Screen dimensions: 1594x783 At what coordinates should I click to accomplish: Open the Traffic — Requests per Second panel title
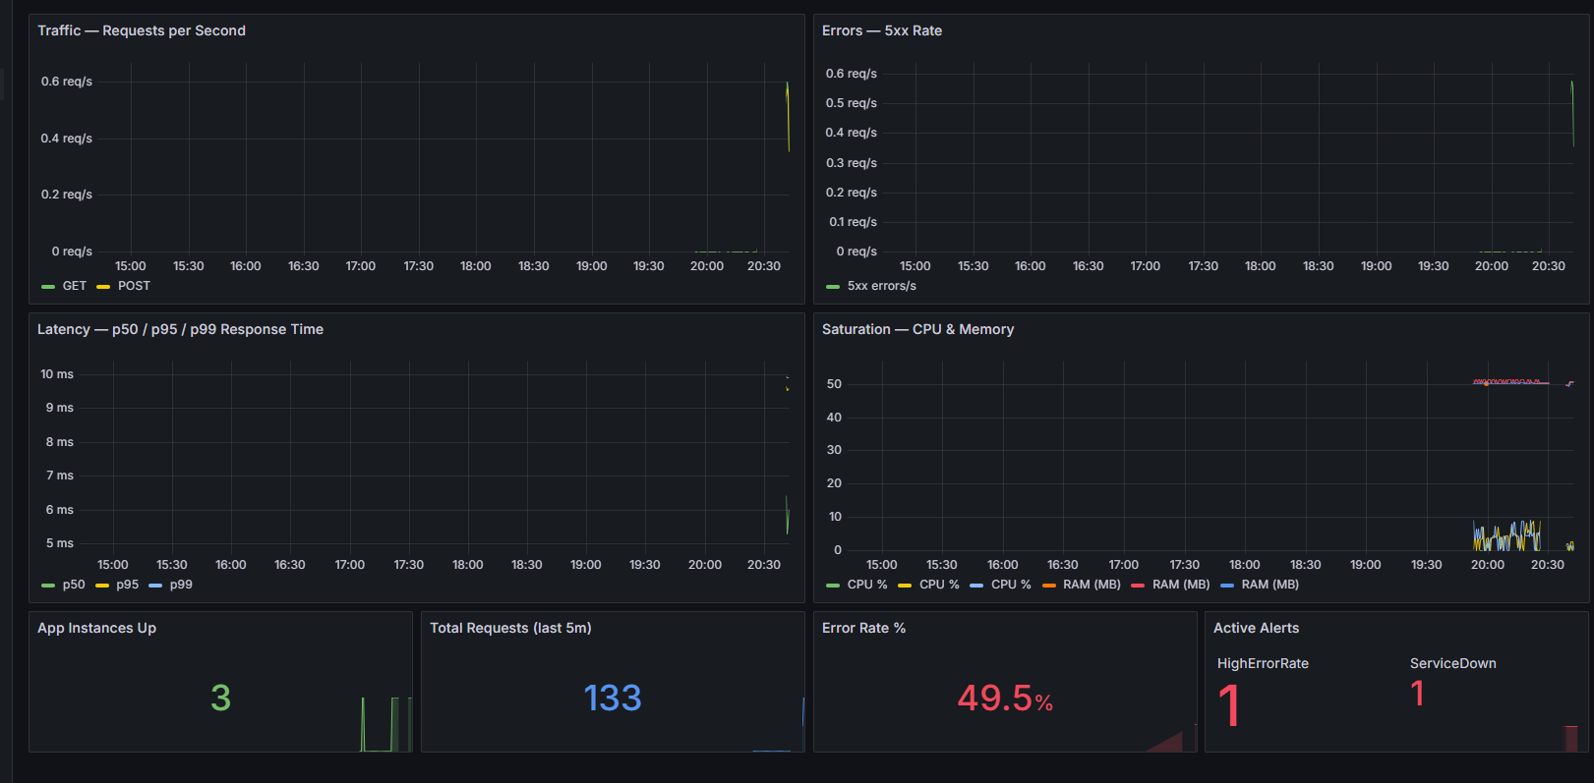[x=142, y=30]
